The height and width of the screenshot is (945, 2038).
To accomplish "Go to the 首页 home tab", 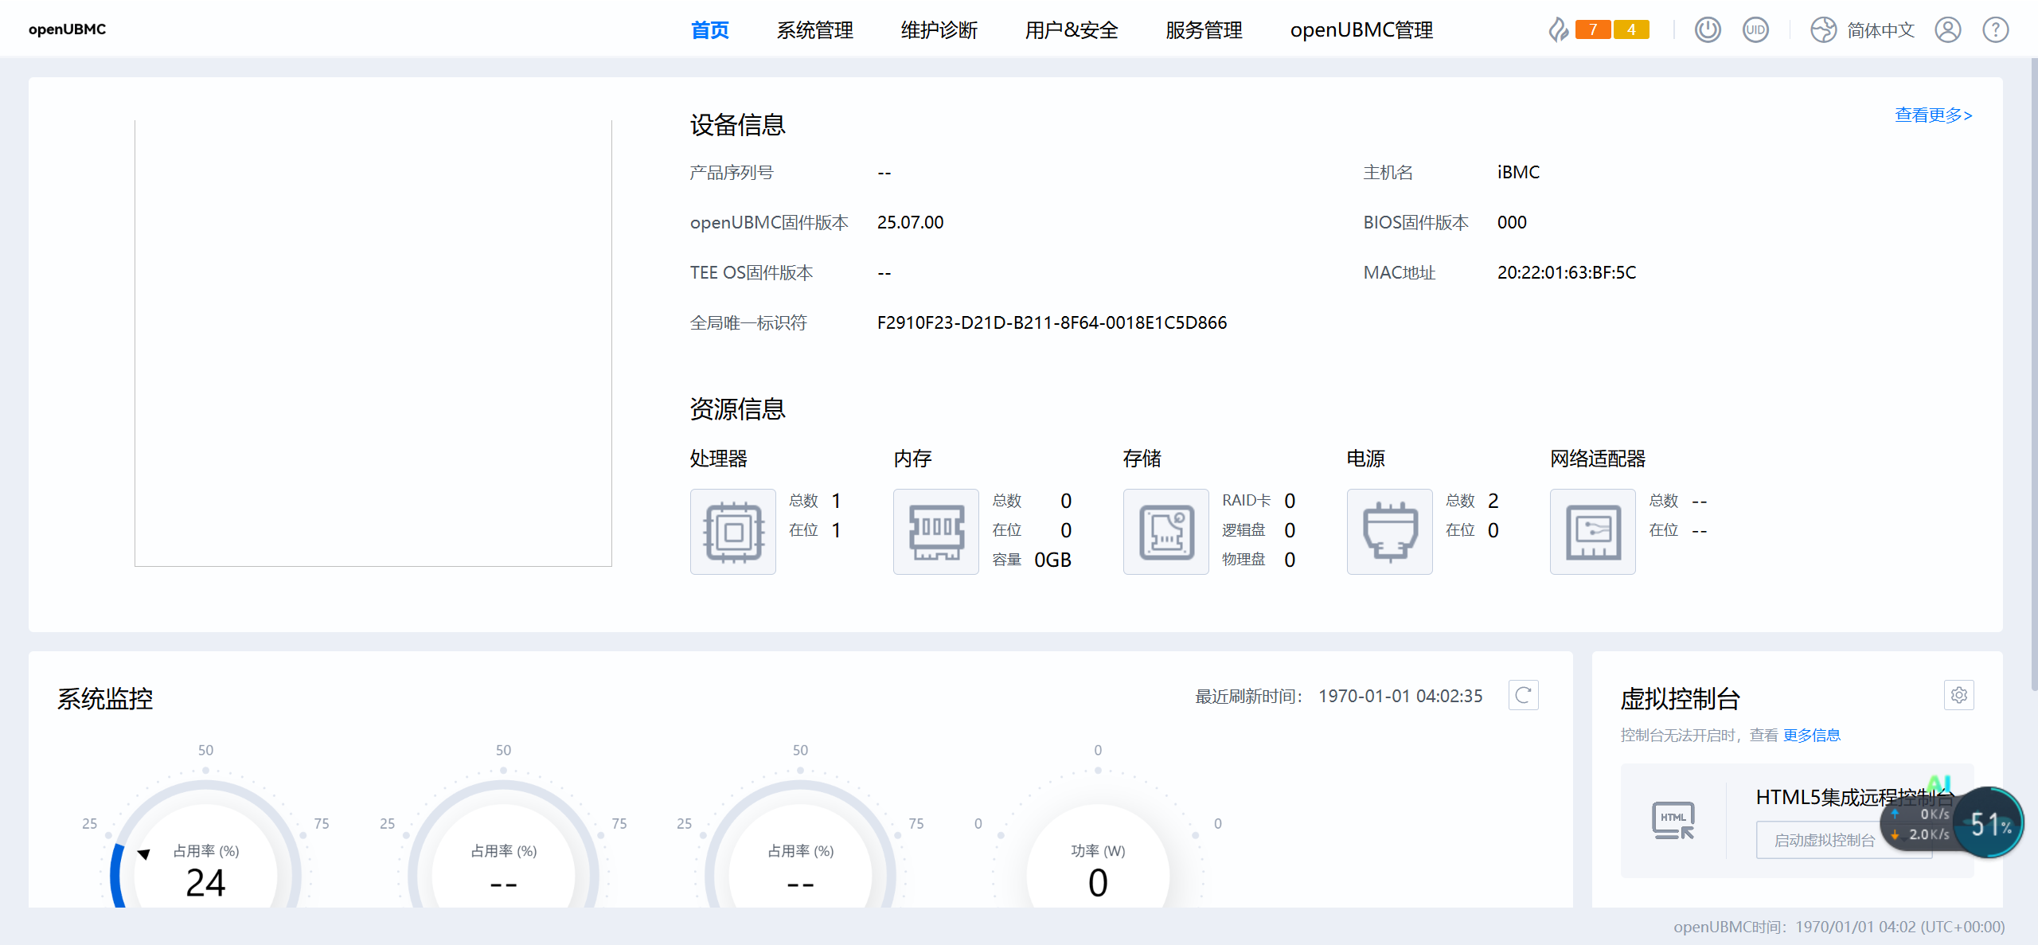I will (710, 30).
